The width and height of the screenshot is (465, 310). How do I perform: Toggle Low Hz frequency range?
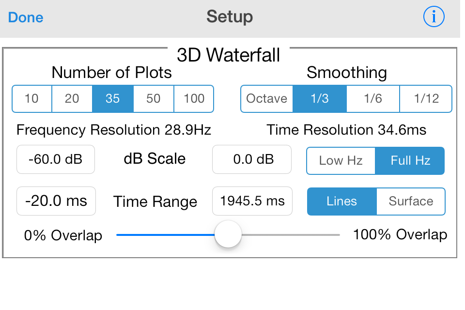click(x=341, y=160)
